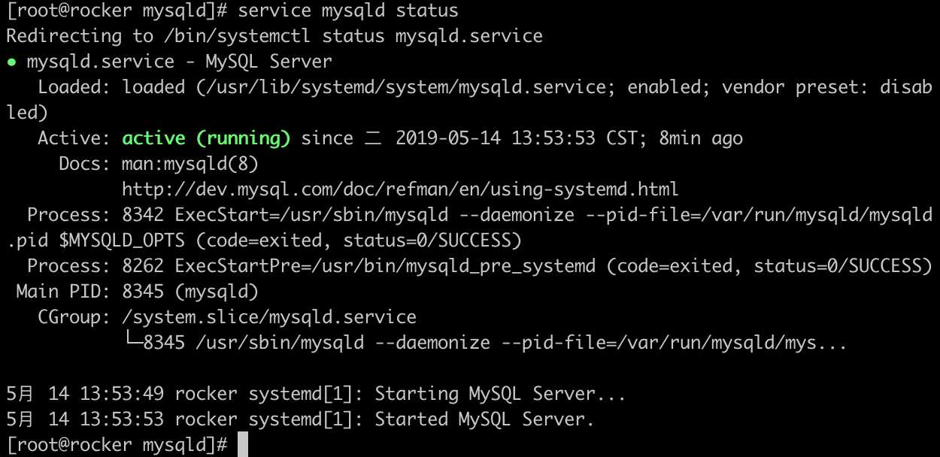
Task: Click the /system.slice/mysqld.service CGroup path
Action: coord(269,317)
